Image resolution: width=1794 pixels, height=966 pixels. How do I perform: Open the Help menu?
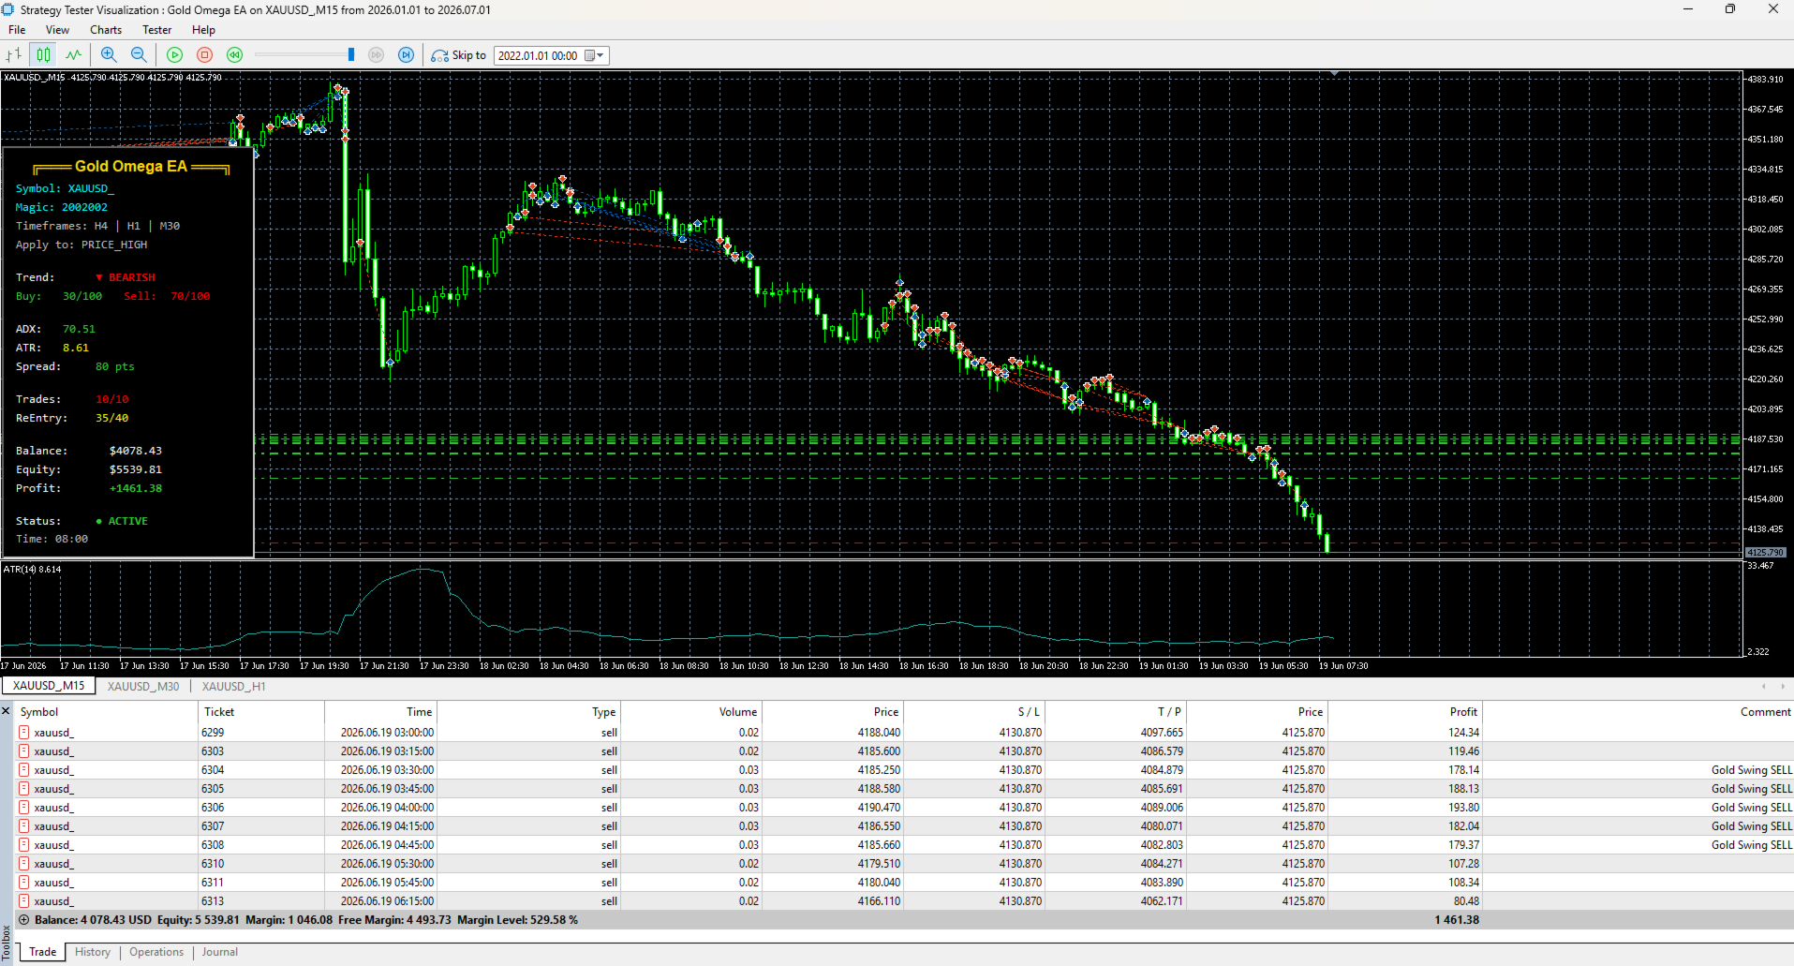click(x=203, y=30)
